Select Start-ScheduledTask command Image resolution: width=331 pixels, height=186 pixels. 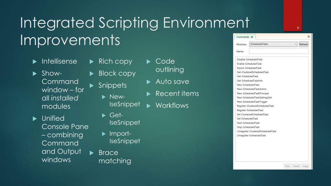pyautogui.click(x=248, y=123)
